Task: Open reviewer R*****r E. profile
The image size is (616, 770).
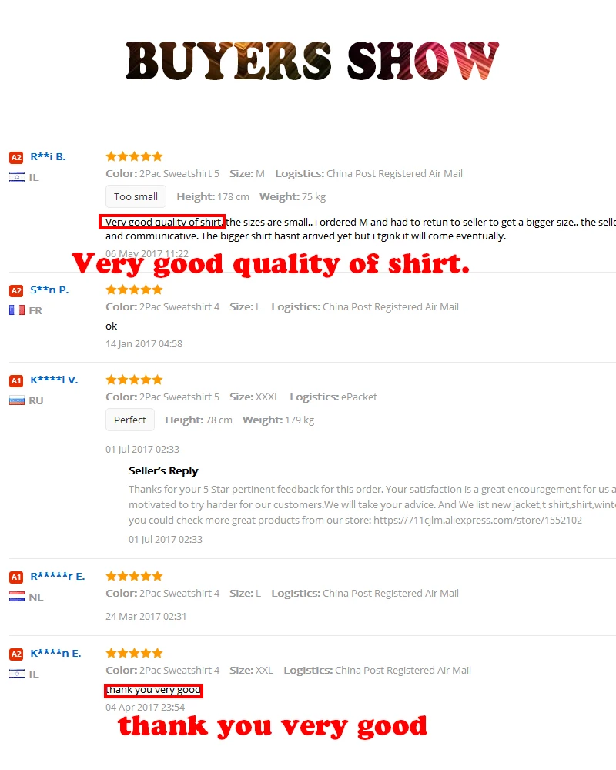Action: click(x=58, y=576)
